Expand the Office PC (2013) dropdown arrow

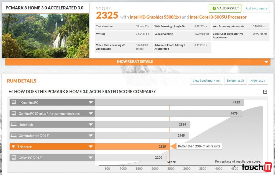(91, 158)
